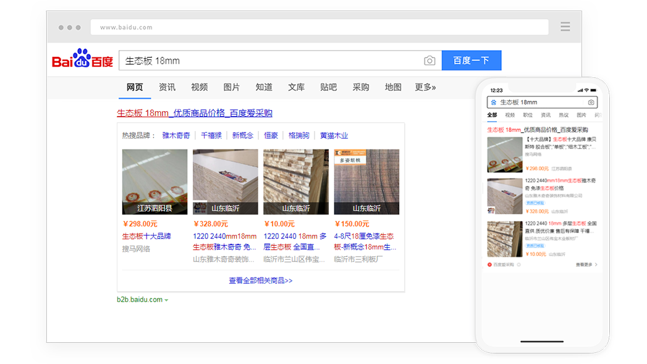Switch to the phone's 热议 tab

click(x=564, y=115)
